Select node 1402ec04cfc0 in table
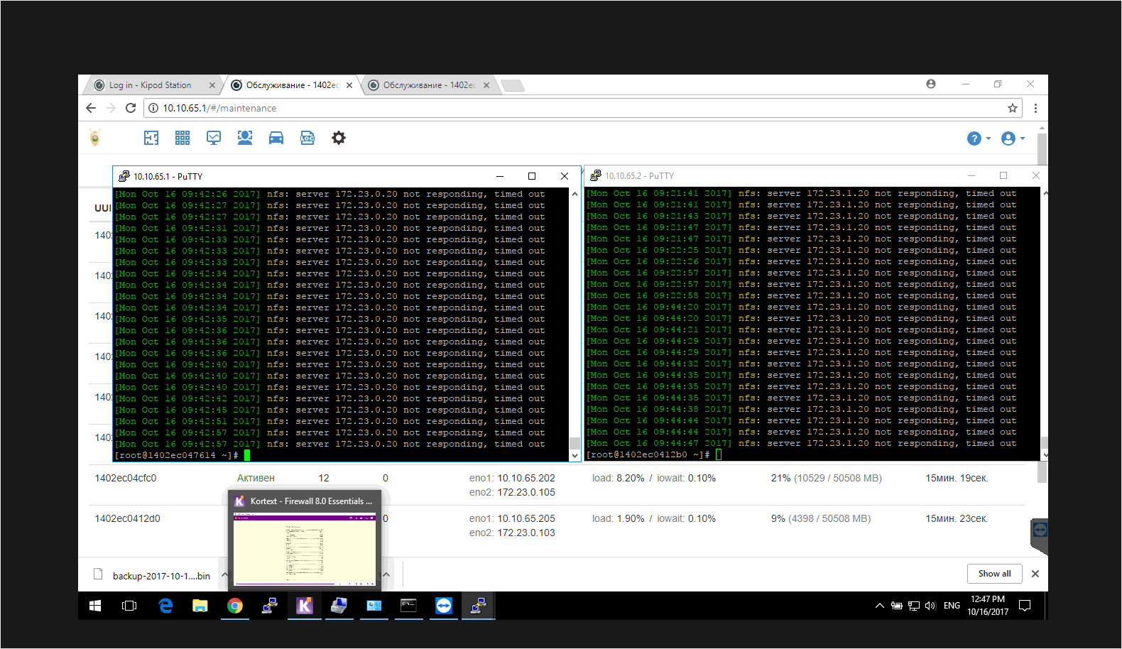Image resolution: width=1122 pixels, height=649 pixels. (126, 478)
